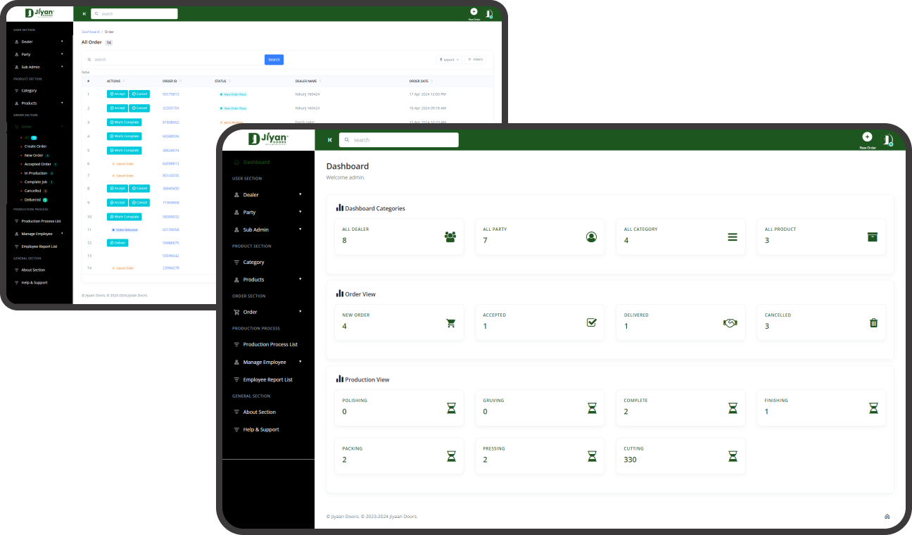Image resolution: width=912 pixels, height=535 pixels.
Task: Click the Accepted checkmark icon
Action: [591, 322]
